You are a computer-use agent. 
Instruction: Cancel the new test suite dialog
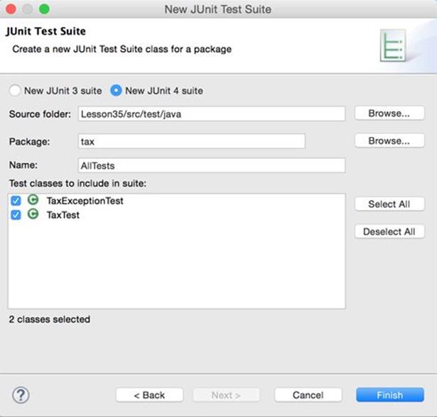(308, 395)
